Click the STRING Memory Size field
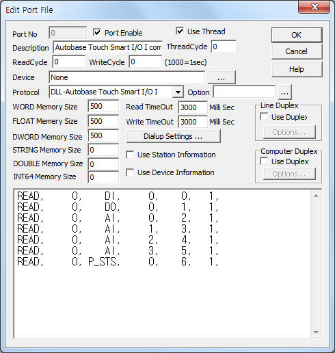Viewport: 335px width, 353px height. [x=103, y=150]
